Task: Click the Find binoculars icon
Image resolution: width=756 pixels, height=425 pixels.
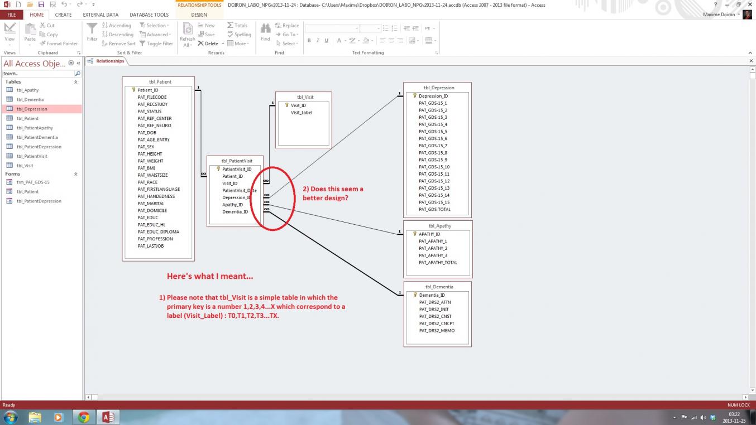Action: pos(265,29)
